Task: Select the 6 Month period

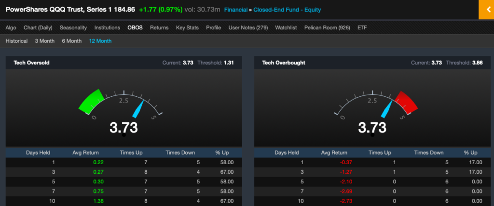Action: click(x=71, y=41)
